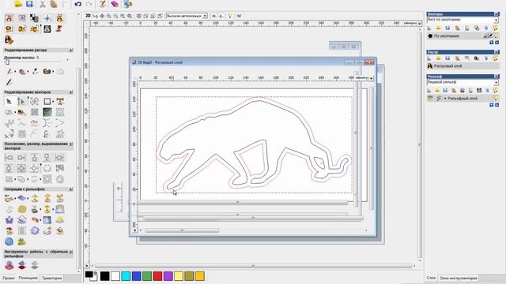Click the vector text tool icon
The width and height of the screenshot is (506, 284).
(60, 102)
